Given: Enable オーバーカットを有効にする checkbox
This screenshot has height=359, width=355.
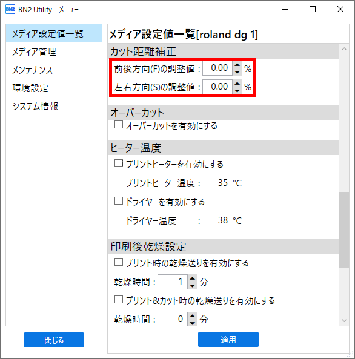Looking at the screenshot, I should 119,125.
